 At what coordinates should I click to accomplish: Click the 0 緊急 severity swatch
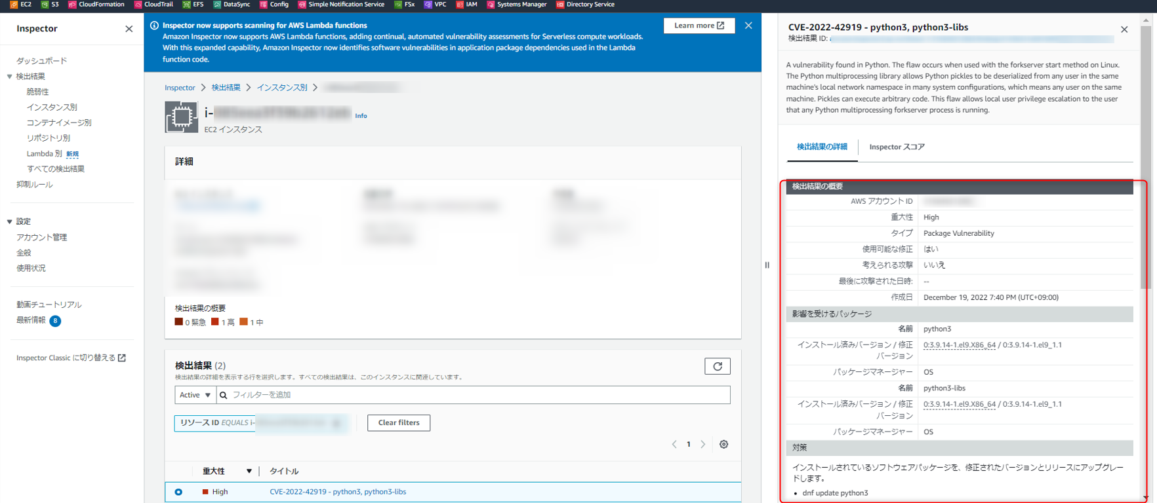[x=178, y=322]
